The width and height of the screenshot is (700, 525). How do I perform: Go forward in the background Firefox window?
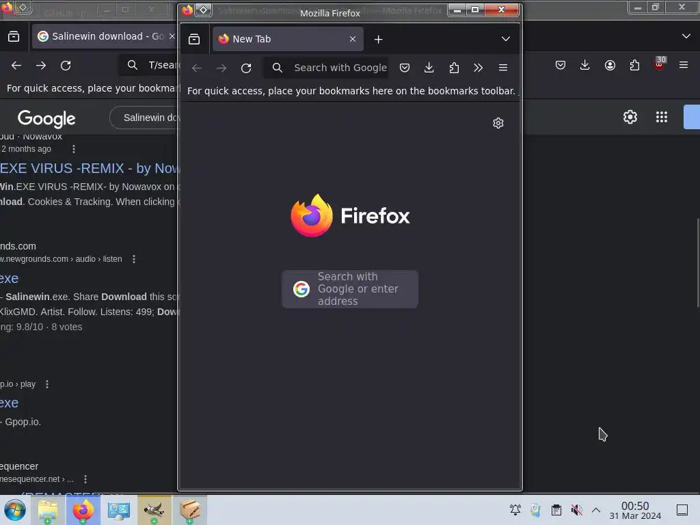point(41,66)
